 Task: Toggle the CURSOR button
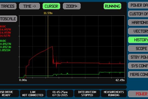coord(51,6)
